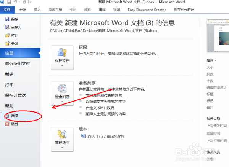The width and height of the screenshot is (229, 167).
Task: Click the 上次修改时间 label
Action: (216, 126)
